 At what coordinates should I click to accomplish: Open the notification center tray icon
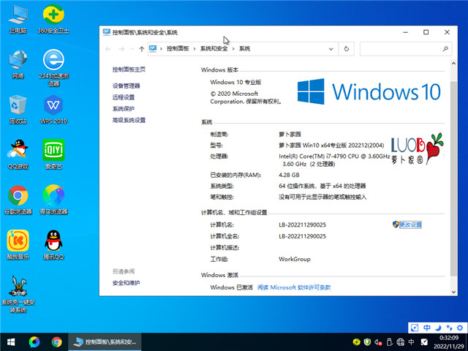click(424, 342)
